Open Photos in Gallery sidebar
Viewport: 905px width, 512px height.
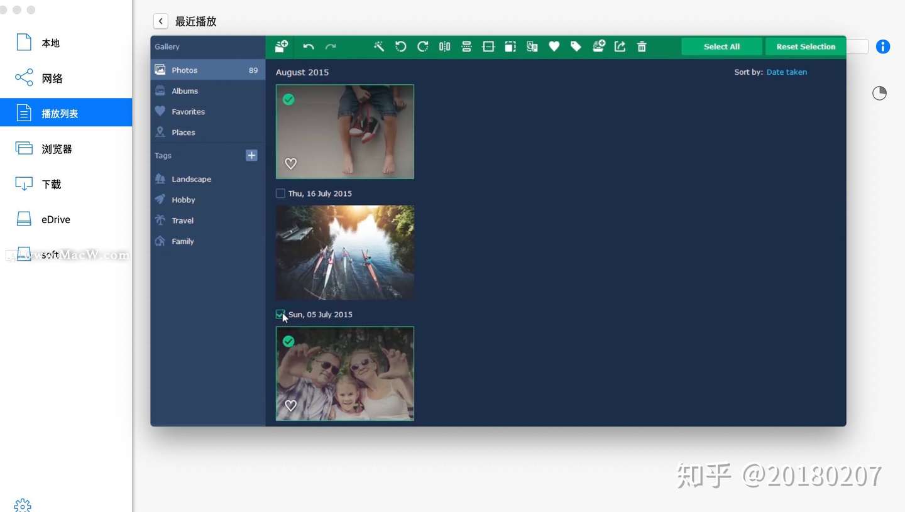(x=208, y=70)
